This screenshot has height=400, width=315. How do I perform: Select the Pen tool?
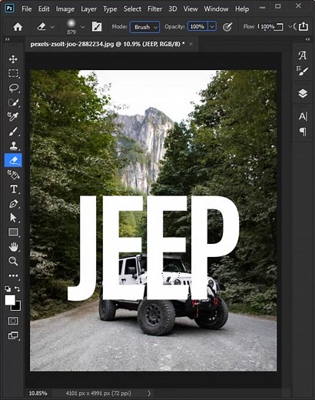tap(13, 204)
